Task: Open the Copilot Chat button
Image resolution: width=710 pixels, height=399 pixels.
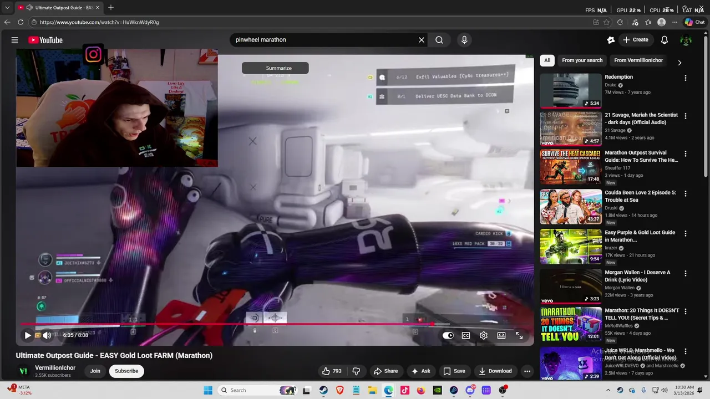Action: point(694,22)
